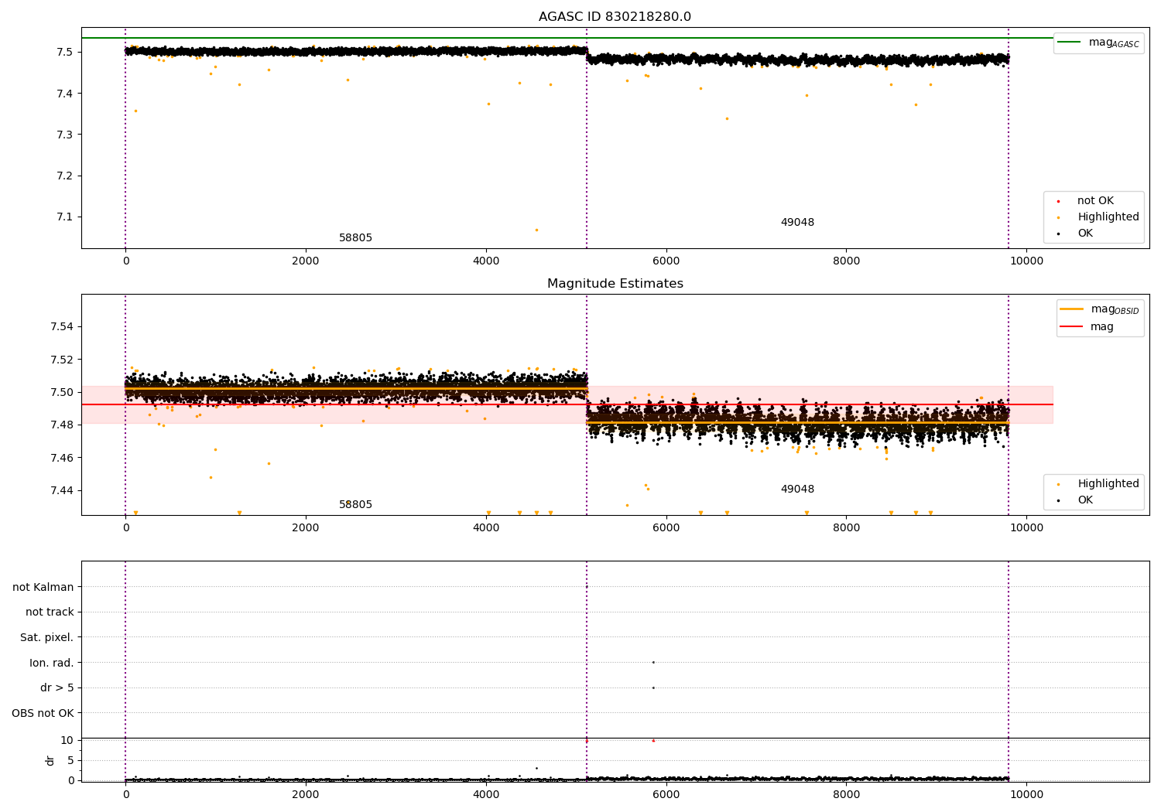This screenshot has width=1161, height=812.
Task: Click the 2000 x-tick under the bottom plot
Action: click(x=306, y=795)
